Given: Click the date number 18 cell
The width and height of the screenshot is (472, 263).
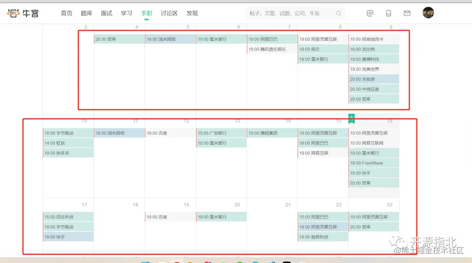Looking at the screenshot, I should coord(135,204).
